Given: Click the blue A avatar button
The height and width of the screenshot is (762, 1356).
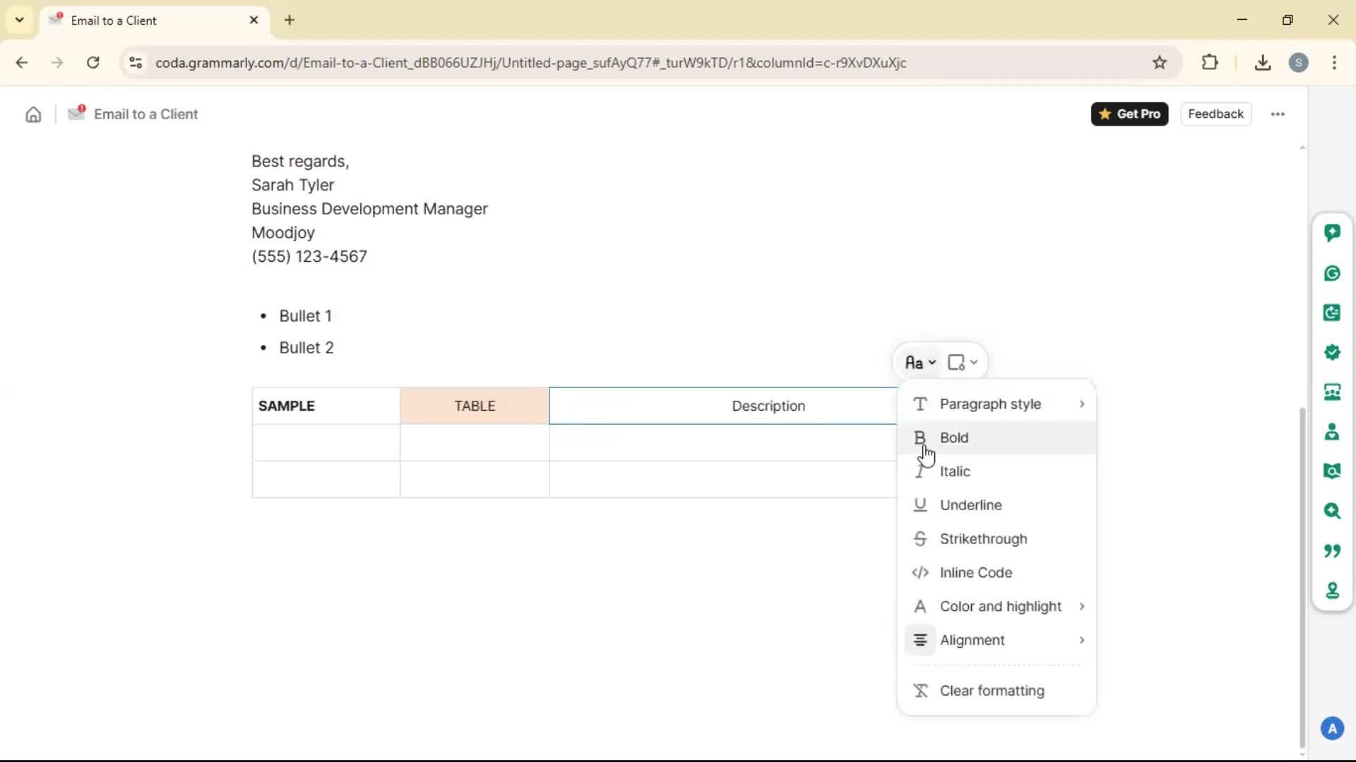Looking at the screenshot, I should coord(1332,728).
